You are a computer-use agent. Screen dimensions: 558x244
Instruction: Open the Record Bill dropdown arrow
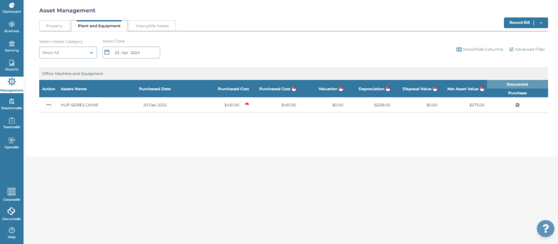[x=541, y=23]
